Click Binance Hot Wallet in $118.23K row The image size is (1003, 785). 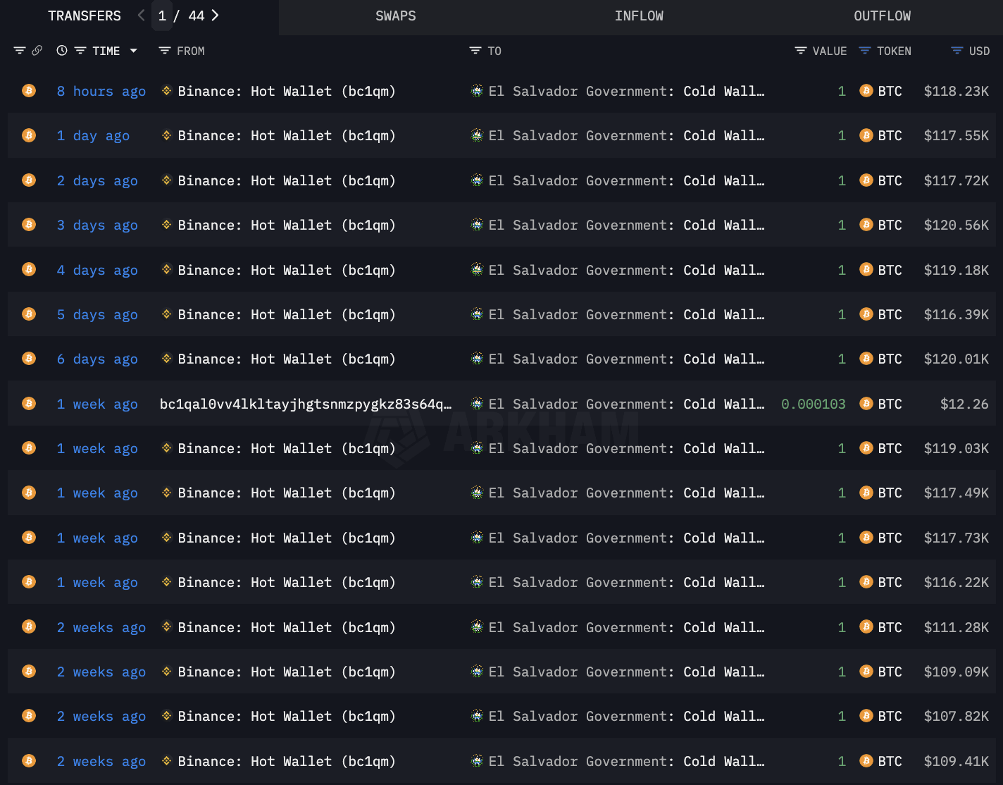[287, 91]
